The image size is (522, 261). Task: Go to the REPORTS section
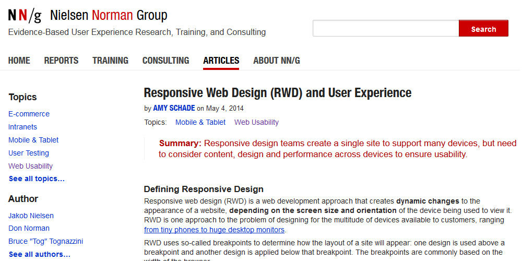tap(61, 61)
